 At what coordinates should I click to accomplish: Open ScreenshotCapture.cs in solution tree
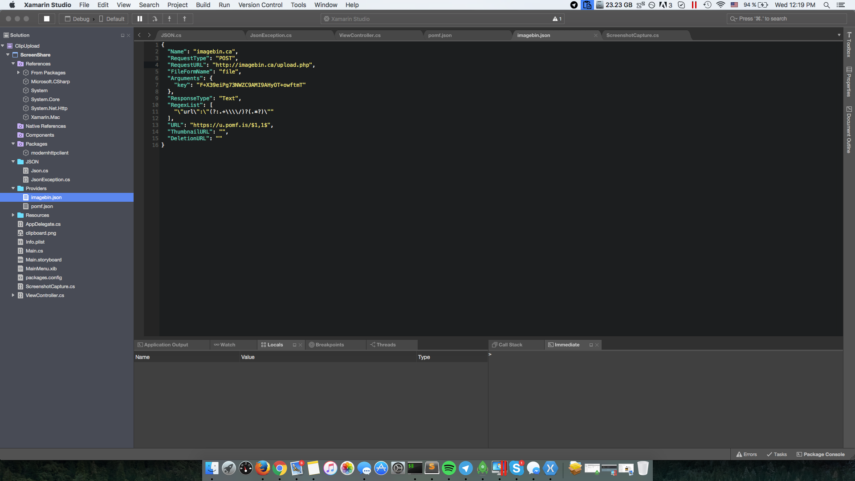[x=50, y=286]
